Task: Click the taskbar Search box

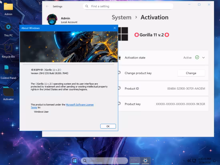Action: (x=104, y=161)
